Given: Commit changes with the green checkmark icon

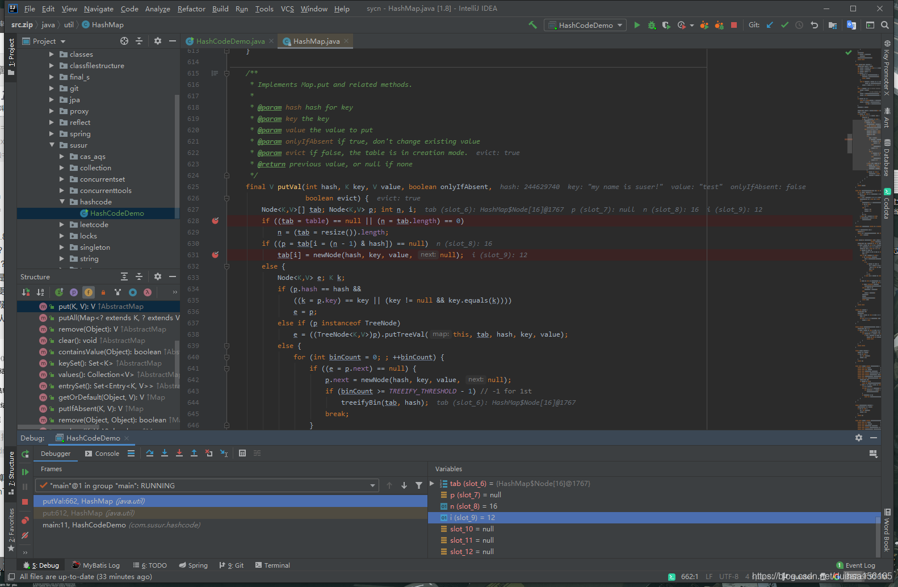Looking at the screenshot, I should tap(784, 25).
